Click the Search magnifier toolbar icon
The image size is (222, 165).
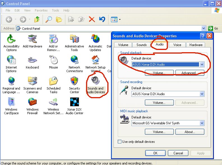point(48,19)
